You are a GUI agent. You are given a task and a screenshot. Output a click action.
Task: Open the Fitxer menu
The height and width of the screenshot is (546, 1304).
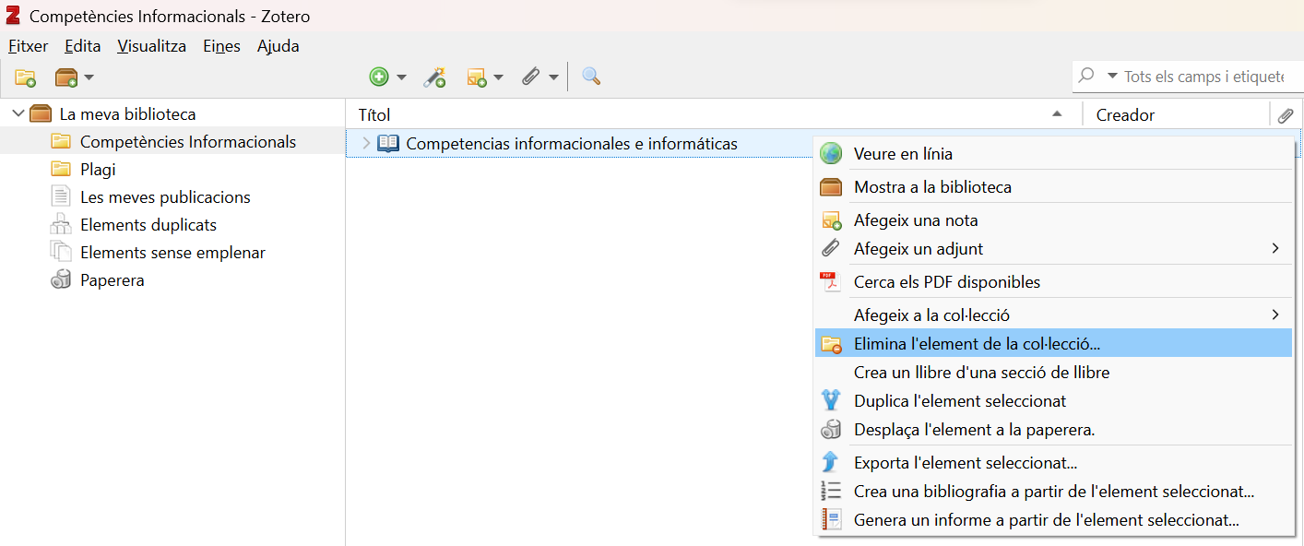click(29, 46)
